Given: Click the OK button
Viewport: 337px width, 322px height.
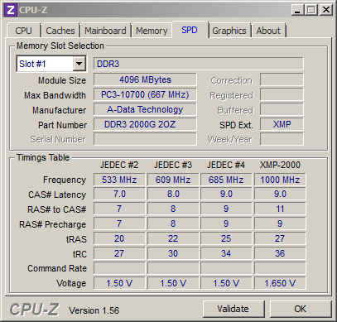Looking at the screenshot, I should pos(300,309).
